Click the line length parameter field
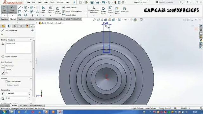 [x=17, y=93]
